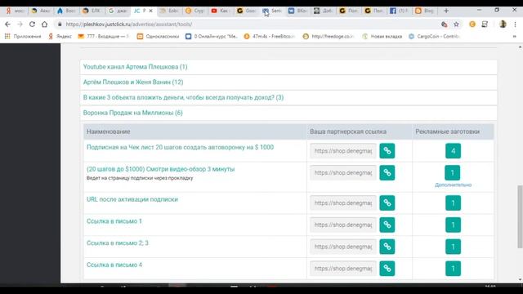
Task: Open CargoCoin bookmark
Action: pyautogui.click(x=434, y=36)
